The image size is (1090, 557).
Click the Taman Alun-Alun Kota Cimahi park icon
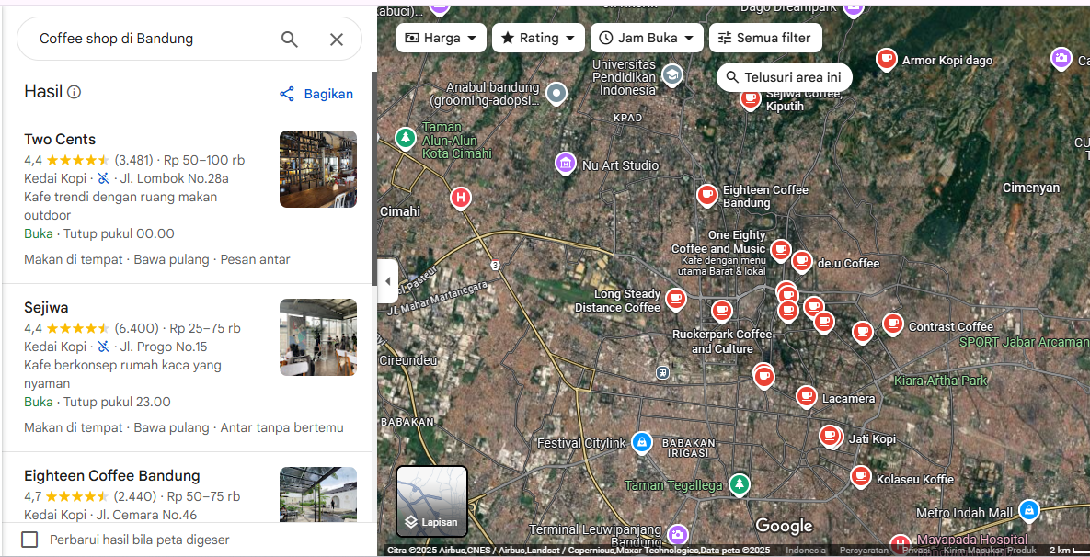pos(405,138)
